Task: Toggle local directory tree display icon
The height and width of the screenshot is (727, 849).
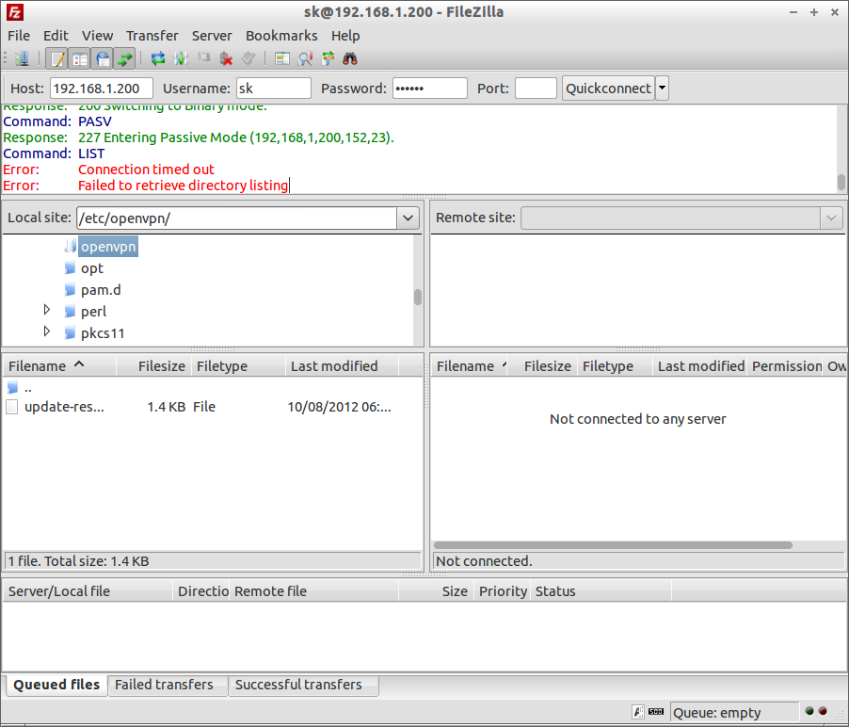Action: point(80,58)
